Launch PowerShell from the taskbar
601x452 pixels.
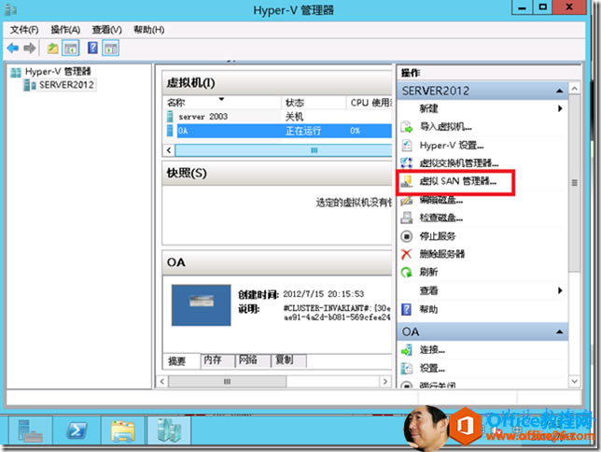tap(77, 431)
